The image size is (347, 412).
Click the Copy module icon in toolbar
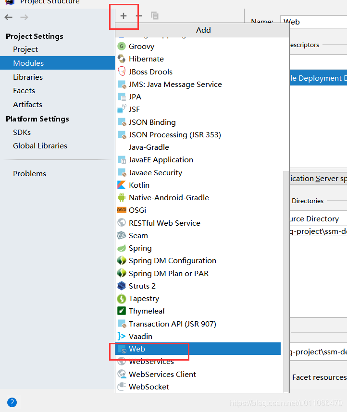[155, 16]
